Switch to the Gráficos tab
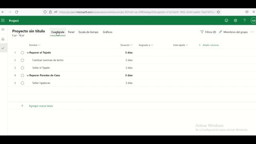Screen dimensions: 256x144 click(108, 32)
